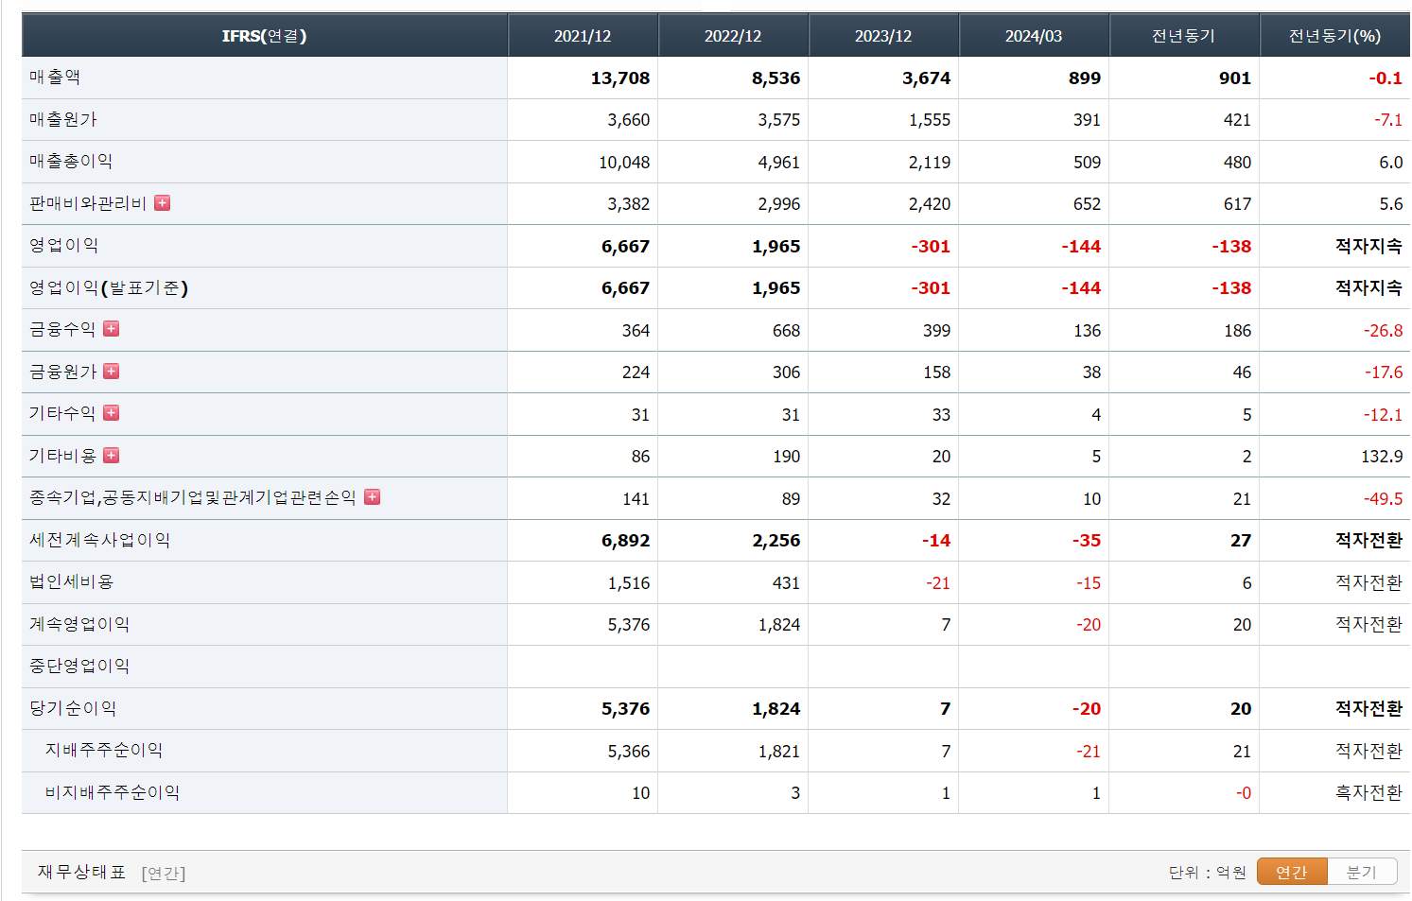Click the 5,366 지배주주순이익 value
This screenshot has height=901, width=1412.
[629, 752]
